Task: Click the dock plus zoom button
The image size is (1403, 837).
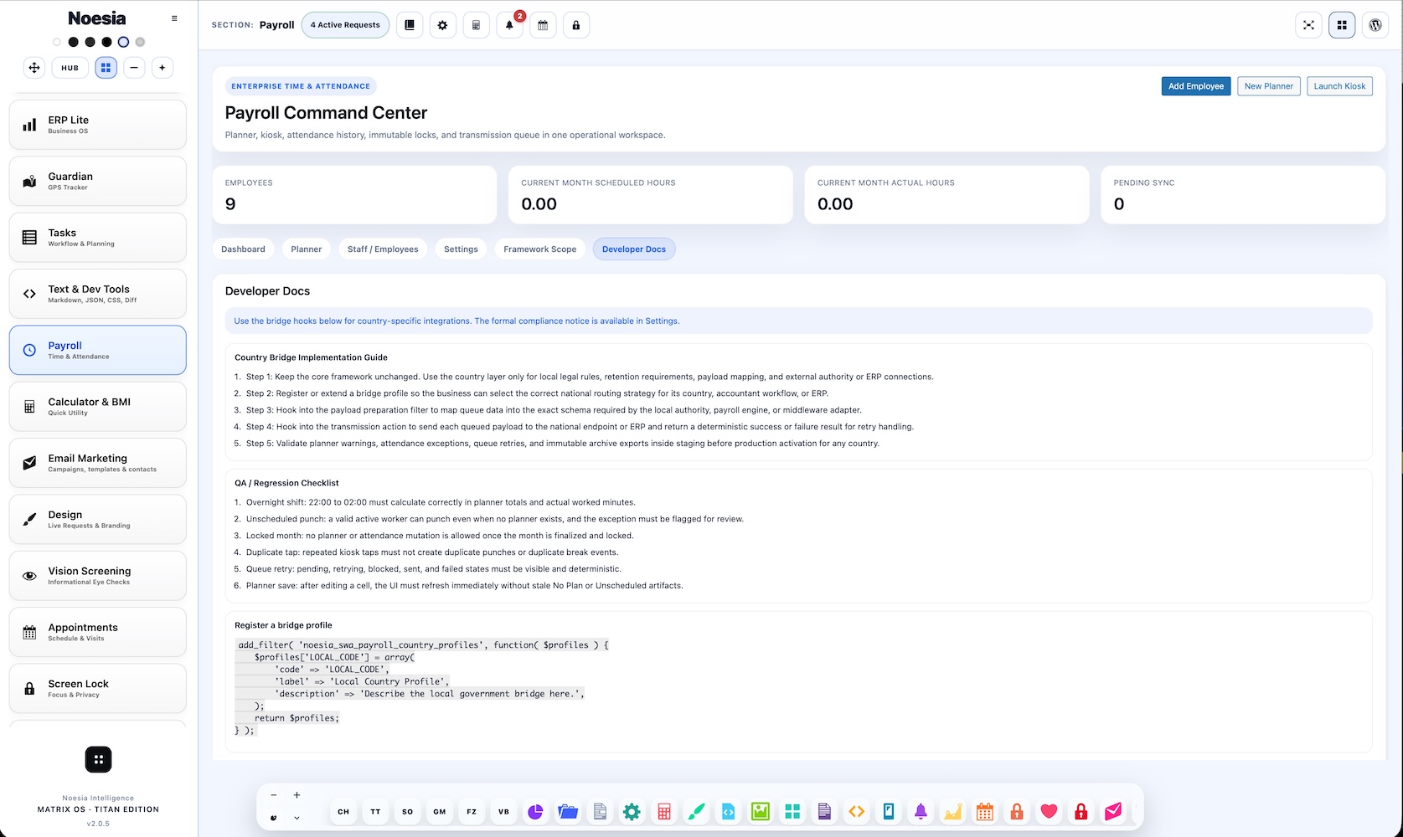Action: click(297, 795)
